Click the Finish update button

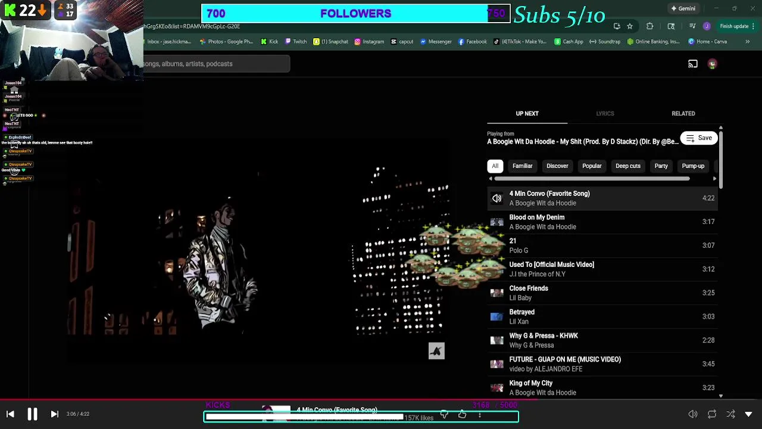[x=734, y=26]
